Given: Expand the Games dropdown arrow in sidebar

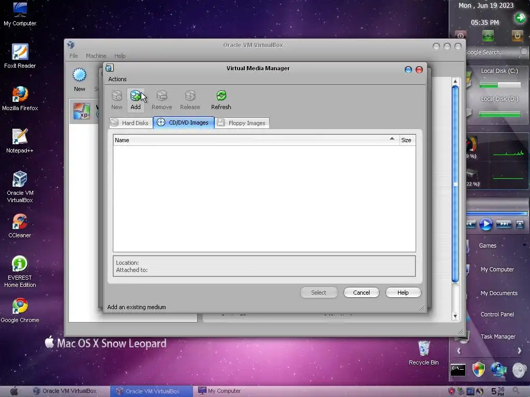Looking at the screenshot, I should tap(524, 245).
